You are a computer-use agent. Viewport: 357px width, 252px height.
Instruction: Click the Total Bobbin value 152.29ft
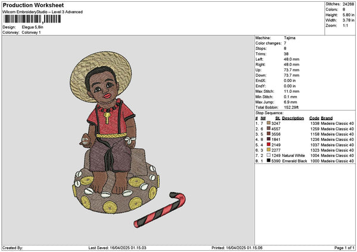pyautogui.click(x=291, y=108)
